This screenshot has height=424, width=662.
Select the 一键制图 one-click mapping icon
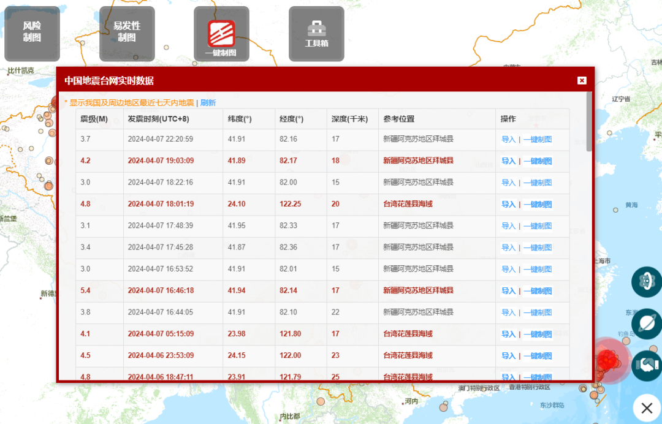(x=222, y=34)
